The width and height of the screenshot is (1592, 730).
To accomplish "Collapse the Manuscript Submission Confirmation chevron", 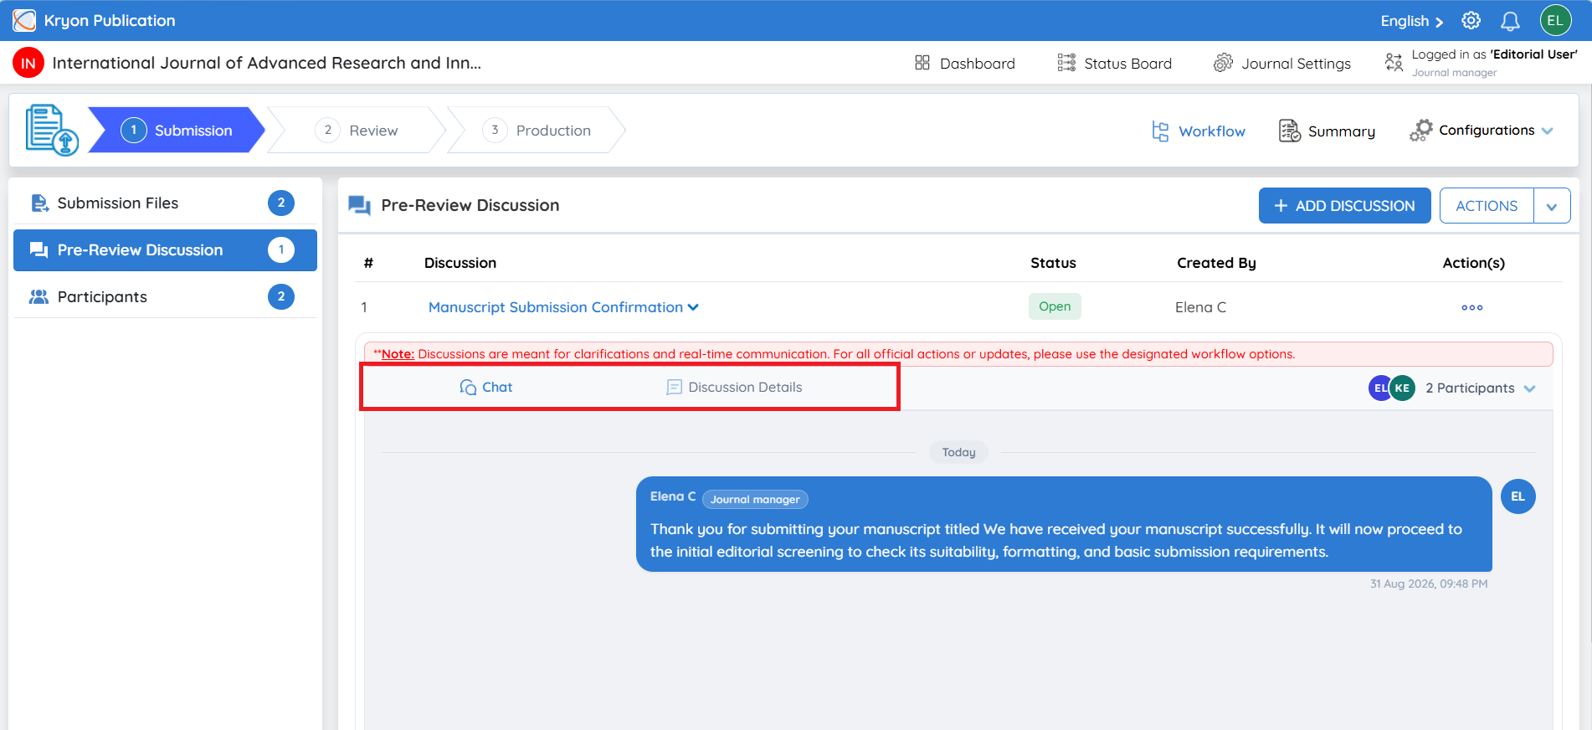I will point(693,307).
